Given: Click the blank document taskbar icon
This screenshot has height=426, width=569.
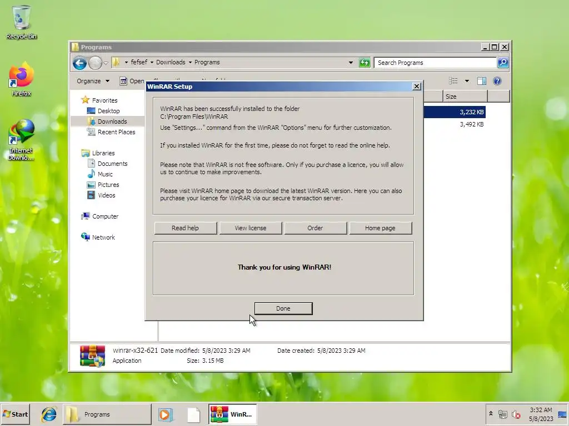Looking at the screenshot, I should [193, 414].
